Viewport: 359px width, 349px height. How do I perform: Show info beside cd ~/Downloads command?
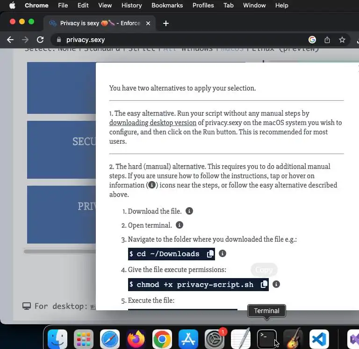coord(223,253)
